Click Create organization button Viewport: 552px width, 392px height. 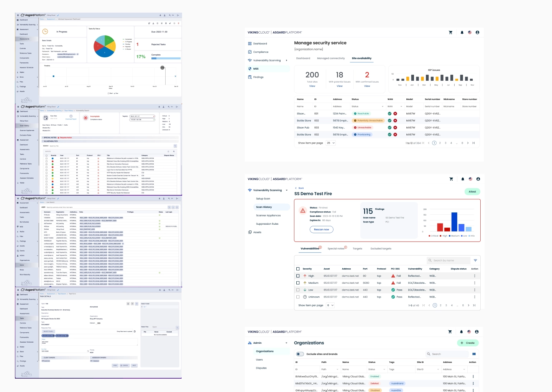[468, 343]
